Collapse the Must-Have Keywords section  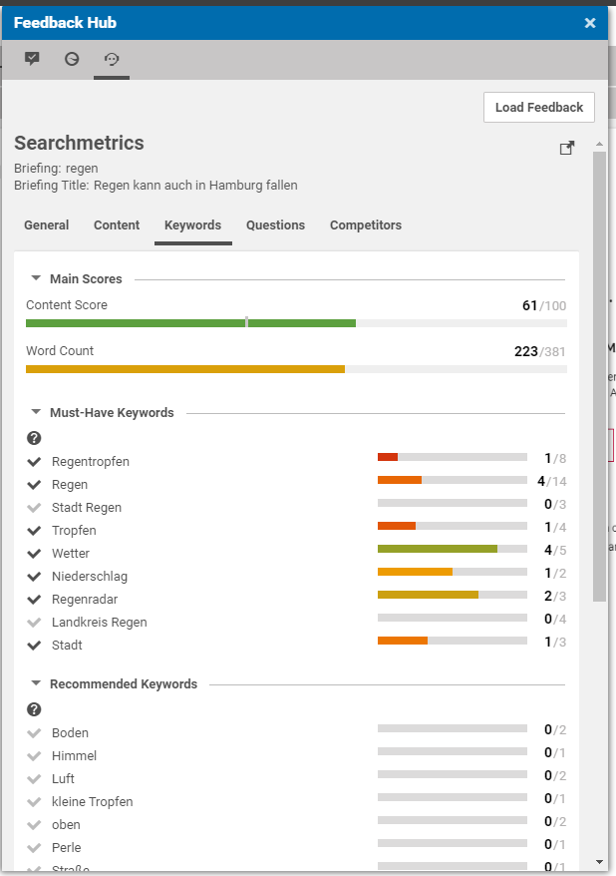tap(36, 412)
